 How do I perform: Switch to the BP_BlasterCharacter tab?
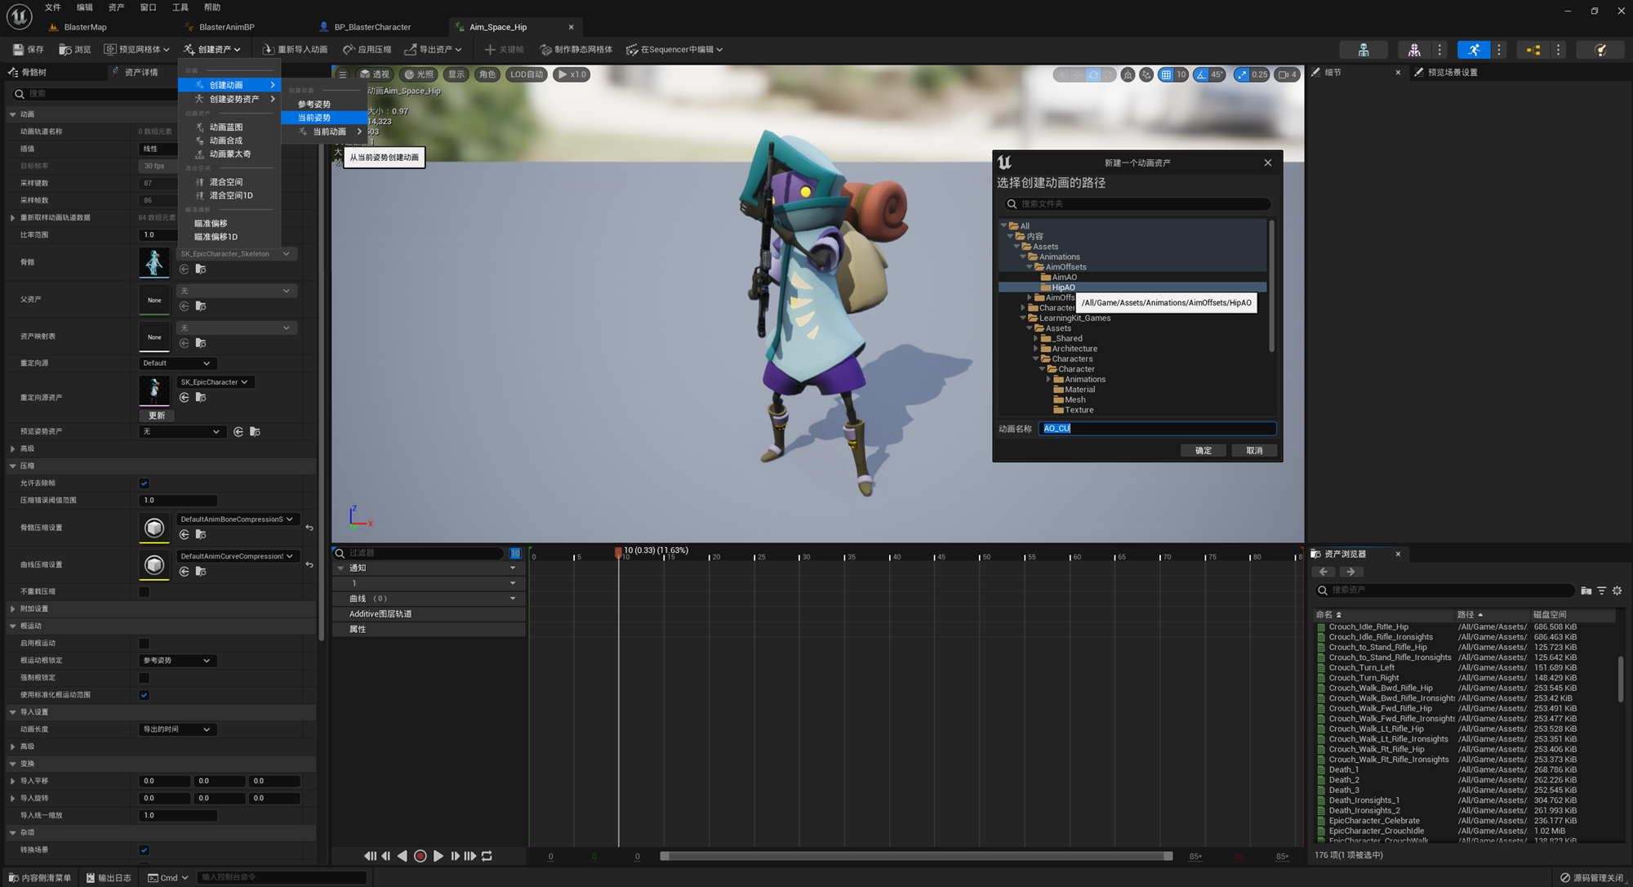tap(372, 27)
